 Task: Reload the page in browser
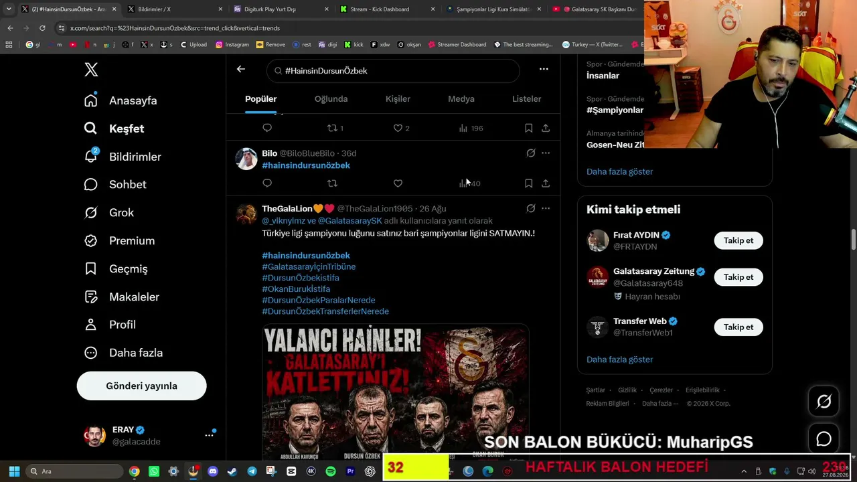click(x=42, y=28)
